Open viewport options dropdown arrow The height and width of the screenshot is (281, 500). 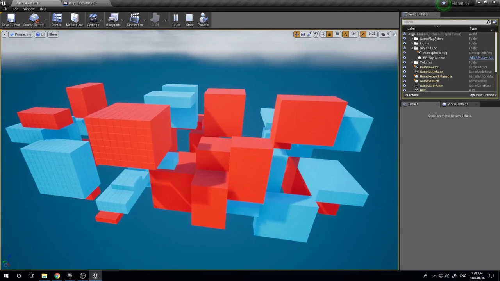click(4, 34)
